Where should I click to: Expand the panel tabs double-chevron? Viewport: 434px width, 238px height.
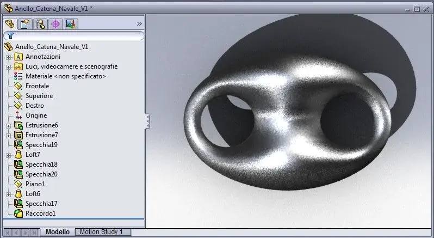coord(139,24)
